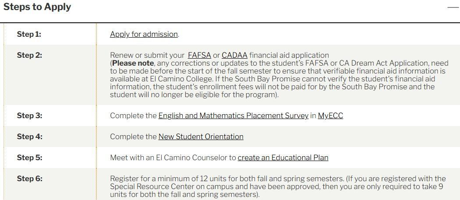The width and height of the screenshot is (460, 200).
Task: Click the Meet with an El Camino Counselor text
Action: pos(173,158)
